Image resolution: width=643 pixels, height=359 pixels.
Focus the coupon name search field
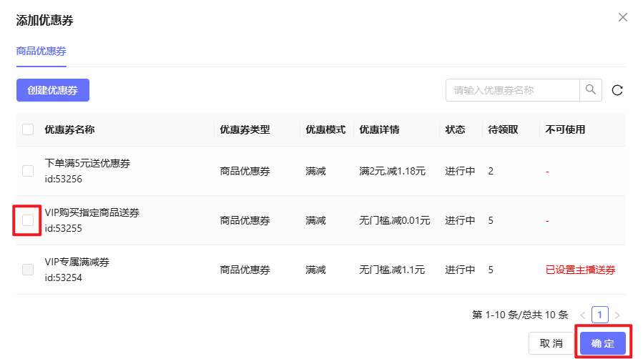pos(512,90)
